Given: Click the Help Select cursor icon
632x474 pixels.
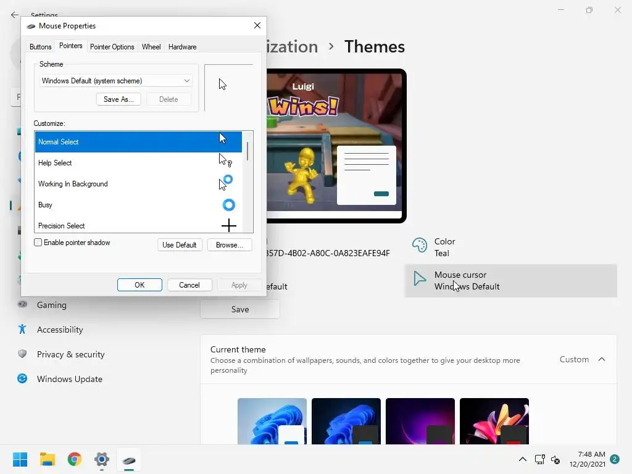Looking at the screenshot, I should point(225,160).
